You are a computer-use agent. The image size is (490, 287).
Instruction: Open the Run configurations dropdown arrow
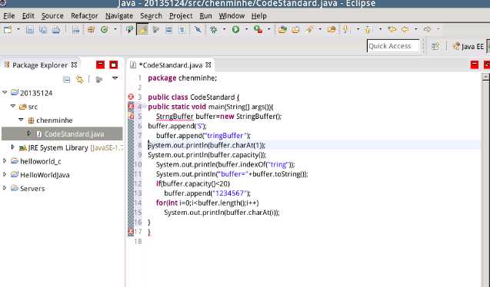coord(247,29)
